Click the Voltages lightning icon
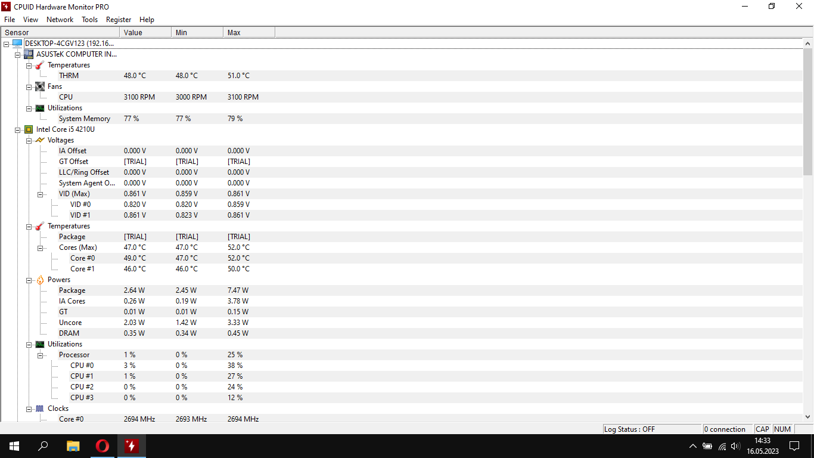Viewport: 814px width, 458px height. (x=40, y=140)
